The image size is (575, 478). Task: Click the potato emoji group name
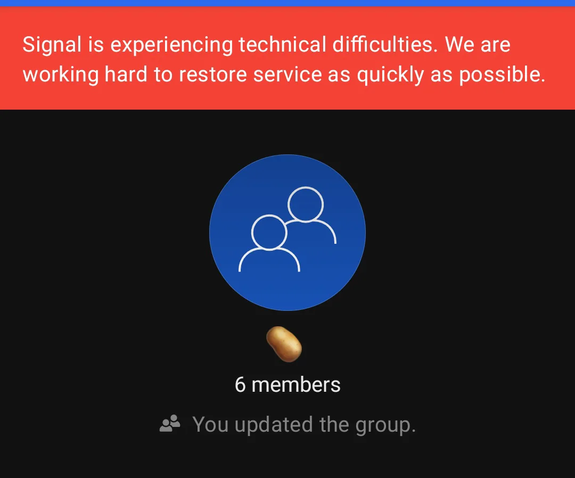point(284,344)
